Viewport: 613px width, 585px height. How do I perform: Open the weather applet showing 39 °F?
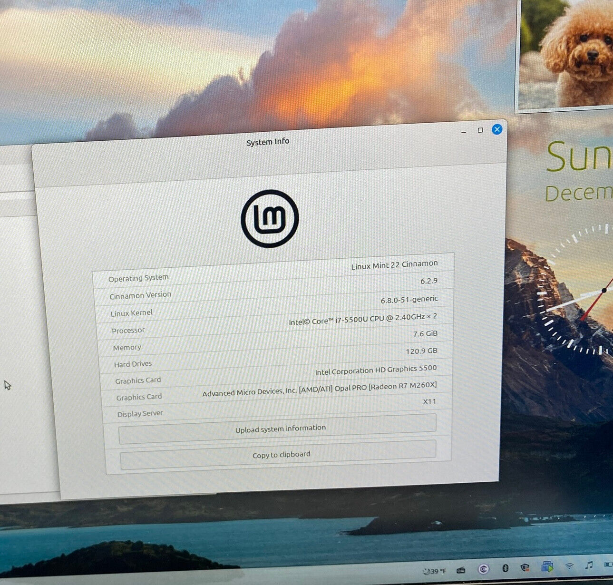(x=434, y=571)
